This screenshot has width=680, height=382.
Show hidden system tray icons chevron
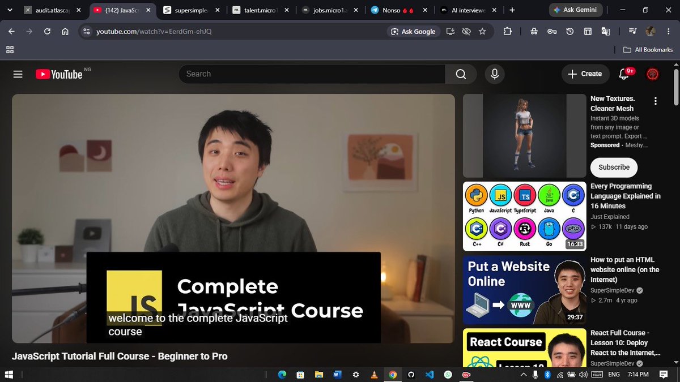pyautogui.click(x=524, y=375)
